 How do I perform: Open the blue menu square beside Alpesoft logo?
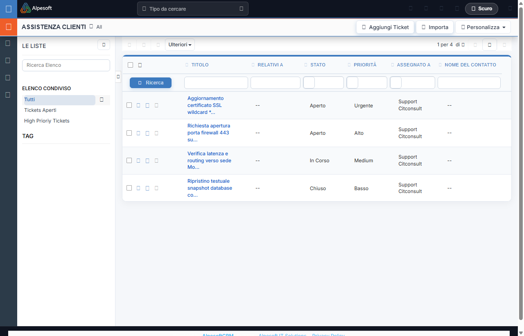9,9
